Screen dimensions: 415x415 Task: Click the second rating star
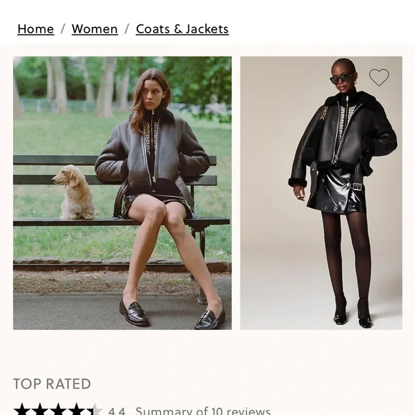point(40,410)
